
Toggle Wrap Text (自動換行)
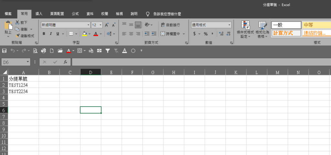click(x=170, y=25)
